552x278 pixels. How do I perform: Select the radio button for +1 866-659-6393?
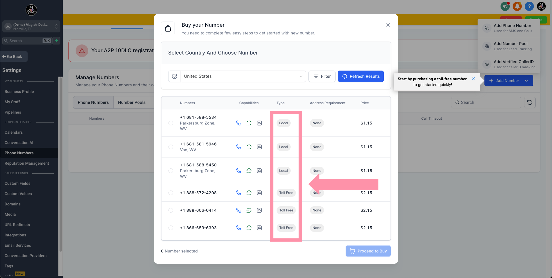click(171, 228)
